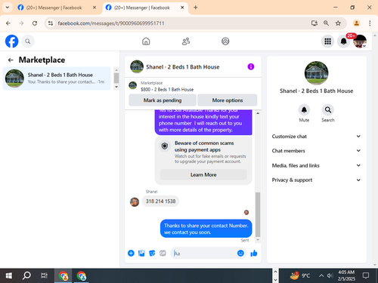
Task: Choose a sticker icon in composer
Action: (152, 253)
